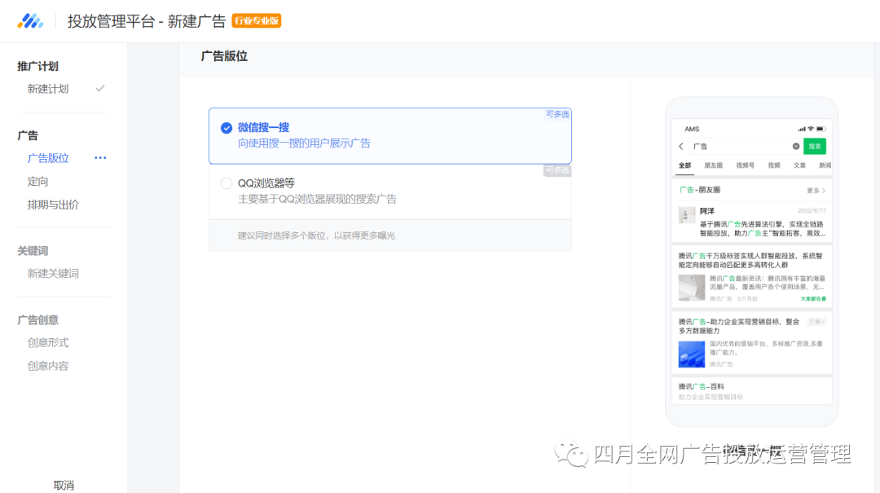Click text 向使用搜一搜的用户展示广告
This screenshot has height=493, width=880.
point(304,143)
